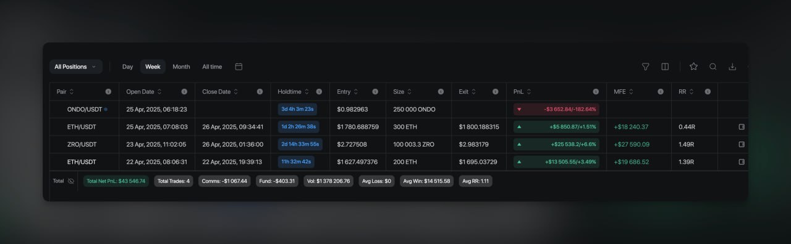This screenshot has width=791, height=244.
Task: Click the +$27 590.09 MFE value
Action: (x=632, y=144)
